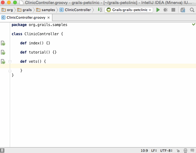The height and width of the screenshot is (153, 196).
Task: Click the package keyword
Action: (x=19, y=25)
